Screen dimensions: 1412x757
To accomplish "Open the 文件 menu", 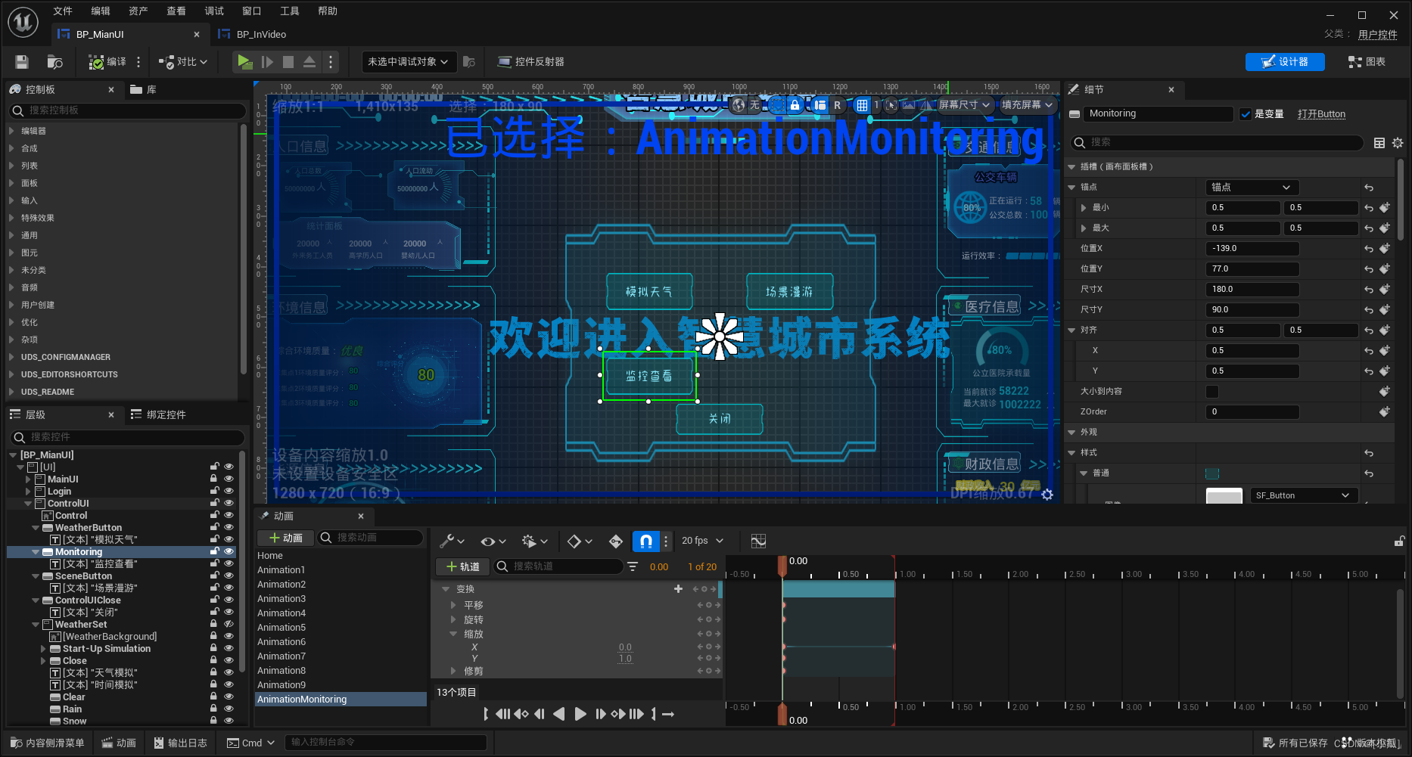I will click(63, 11).
